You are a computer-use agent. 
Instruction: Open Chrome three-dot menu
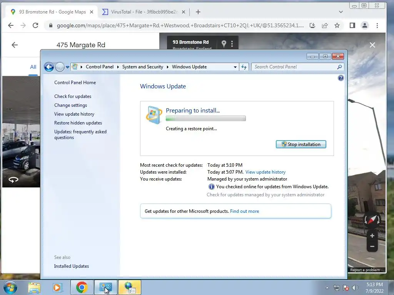pyautogui.click(x=377, y=25)
